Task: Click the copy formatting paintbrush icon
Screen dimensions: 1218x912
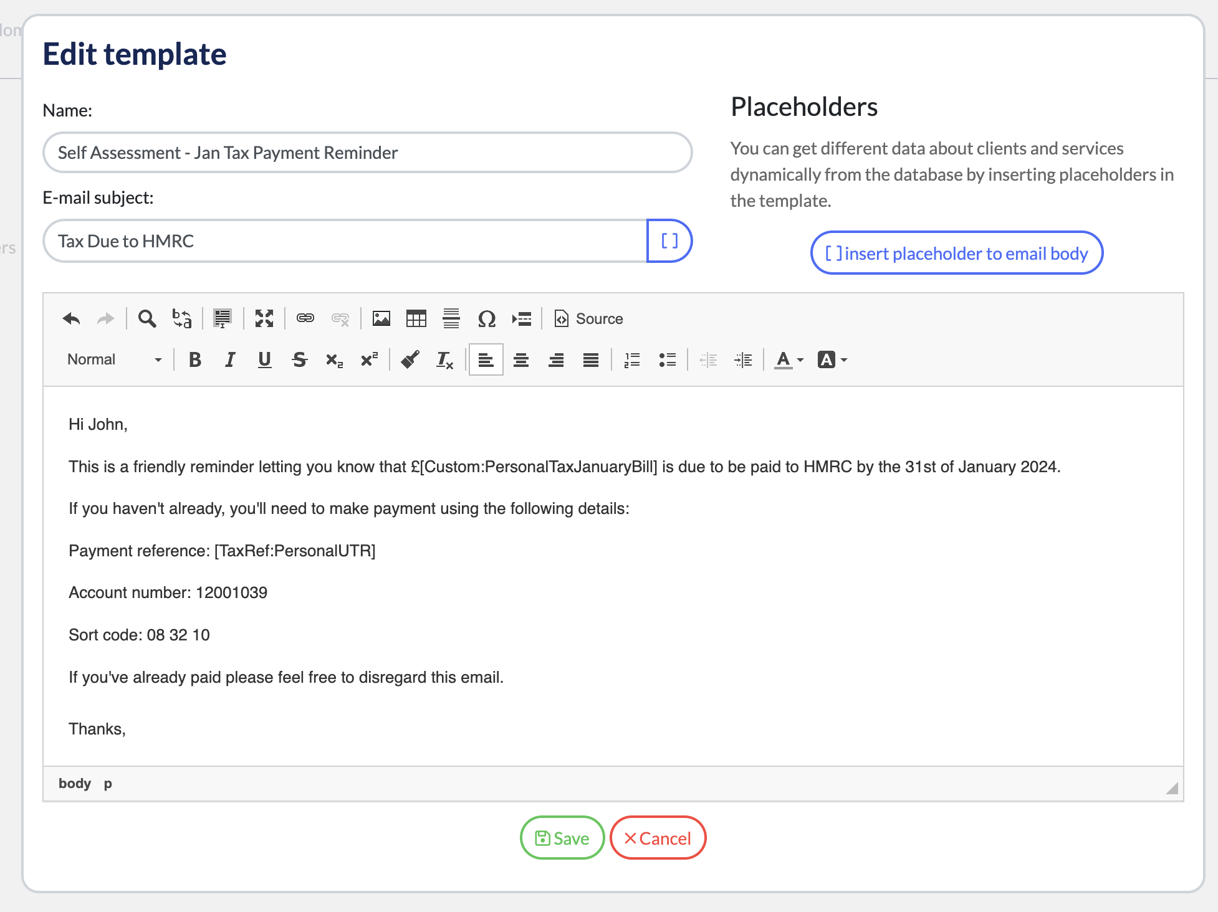Action: point(410,359)
